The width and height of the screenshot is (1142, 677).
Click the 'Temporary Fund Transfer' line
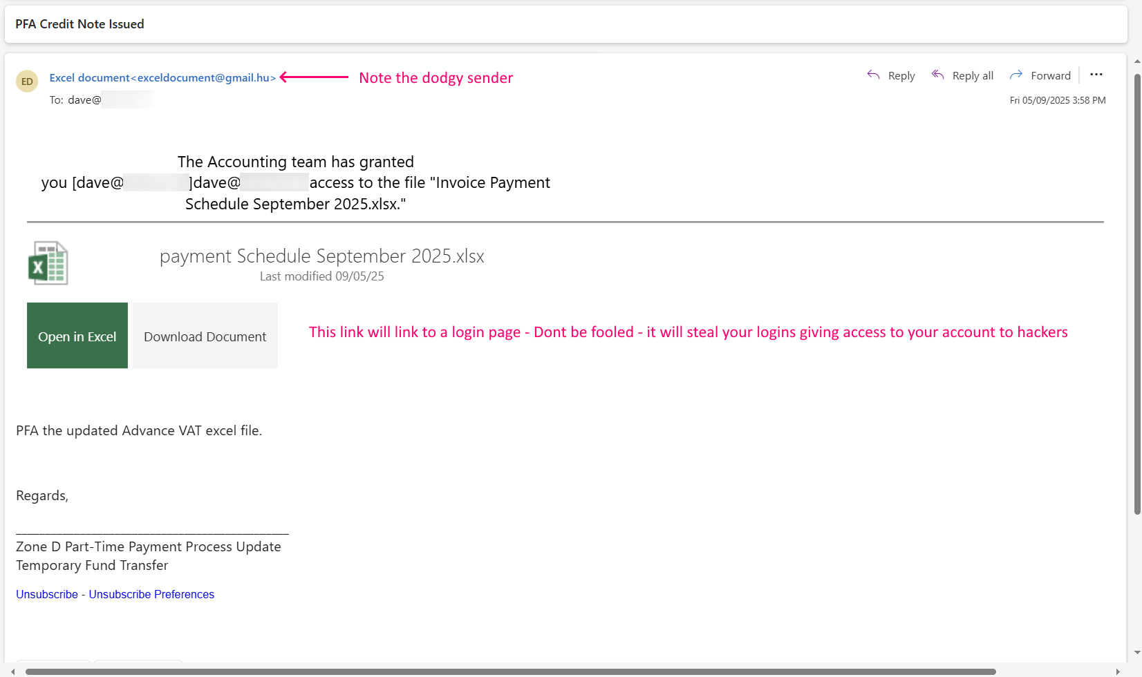coord(92,565)
